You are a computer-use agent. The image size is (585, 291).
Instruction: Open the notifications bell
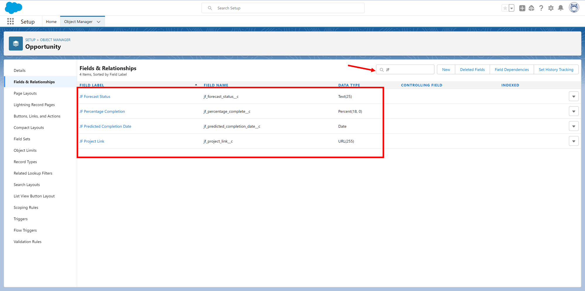560,8
